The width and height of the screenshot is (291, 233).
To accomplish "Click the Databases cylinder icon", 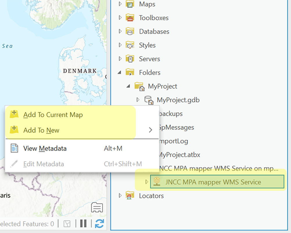I will pyautogui.click(x=130, y=31).
